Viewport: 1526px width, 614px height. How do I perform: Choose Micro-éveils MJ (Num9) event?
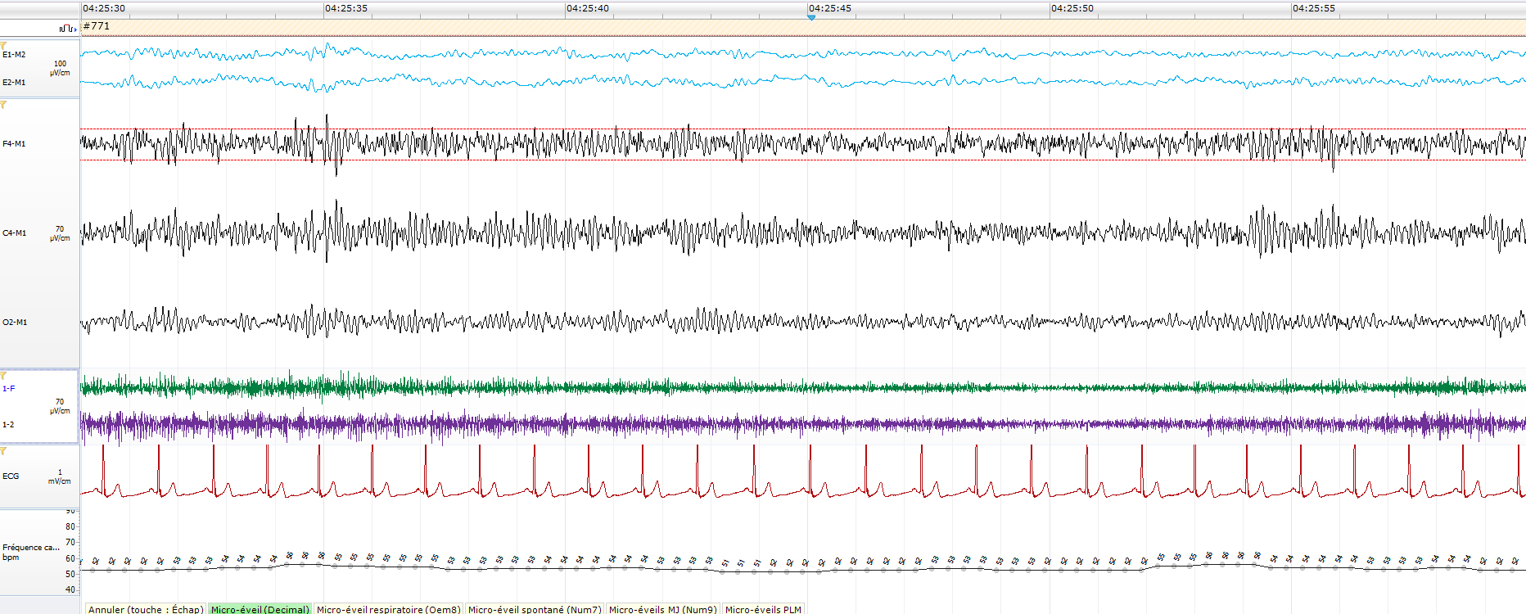(662, 609)
